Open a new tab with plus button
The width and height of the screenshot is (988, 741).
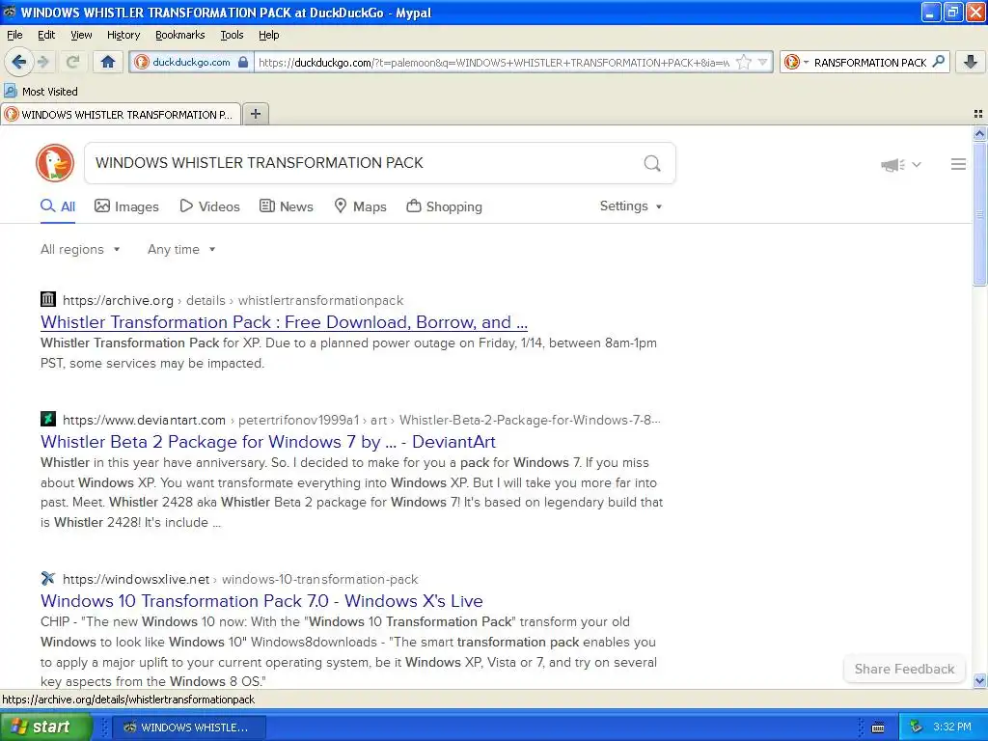point(255,114)
